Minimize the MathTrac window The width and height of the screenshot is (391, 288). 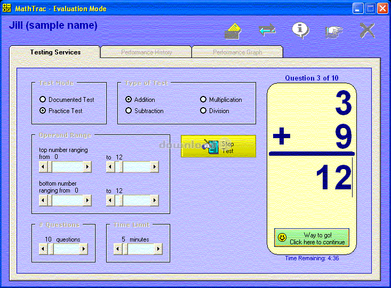(x=358, y=9)
